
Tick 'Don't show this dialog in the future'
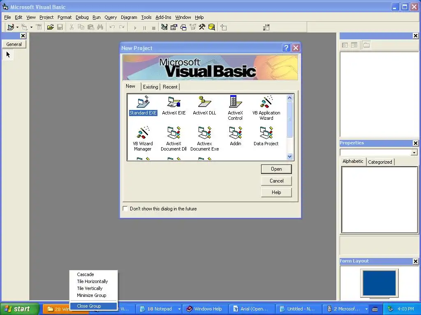pos(125,208)
